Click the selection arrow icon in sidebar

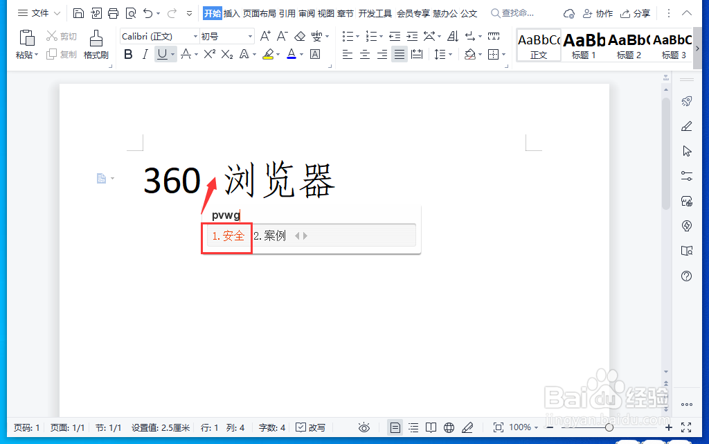click(686, 151)
